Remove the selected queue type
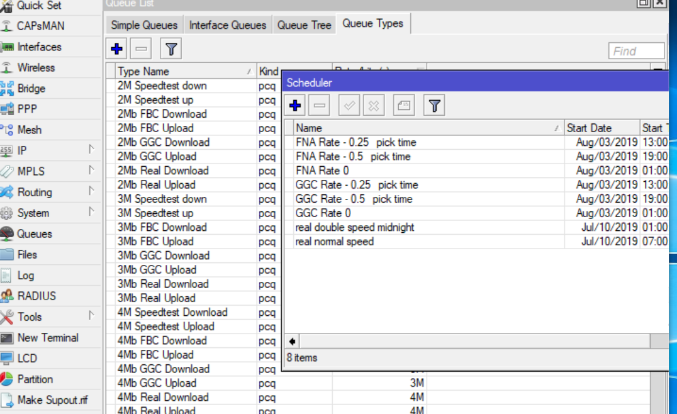This screenshot has width=677, height=414. tap(140, 48)
